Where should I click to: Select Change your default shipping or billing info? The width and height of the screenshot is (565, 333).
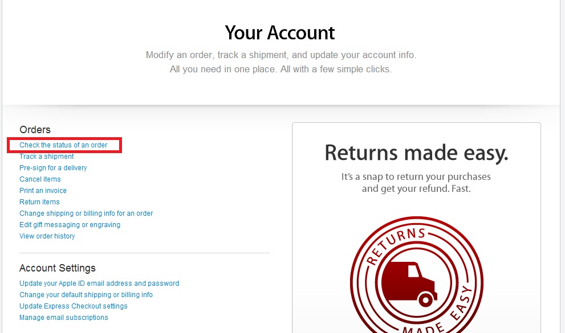pos(86,294)
